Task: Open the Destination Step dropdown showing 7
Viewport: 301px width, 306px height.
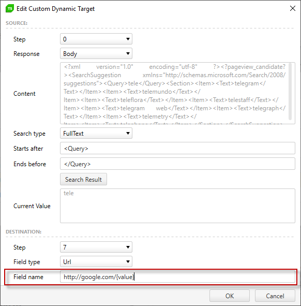Action: point(96,247)
